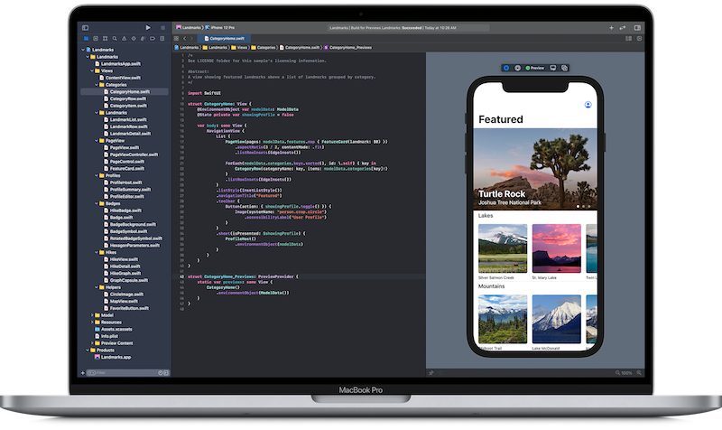The image size is (722, 430).
Task: Open the Breakpoint navigator
Action: (153, 39)
